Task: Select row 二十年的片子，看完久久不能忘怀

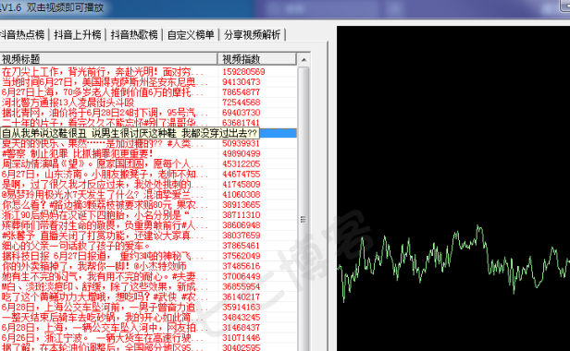Action: click(x=148, y=122)
